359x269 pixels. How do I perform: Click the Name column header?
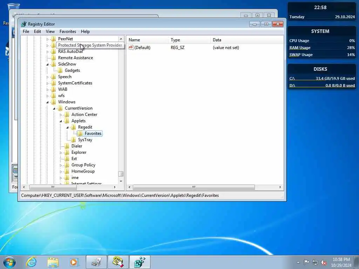coord(147,40)
